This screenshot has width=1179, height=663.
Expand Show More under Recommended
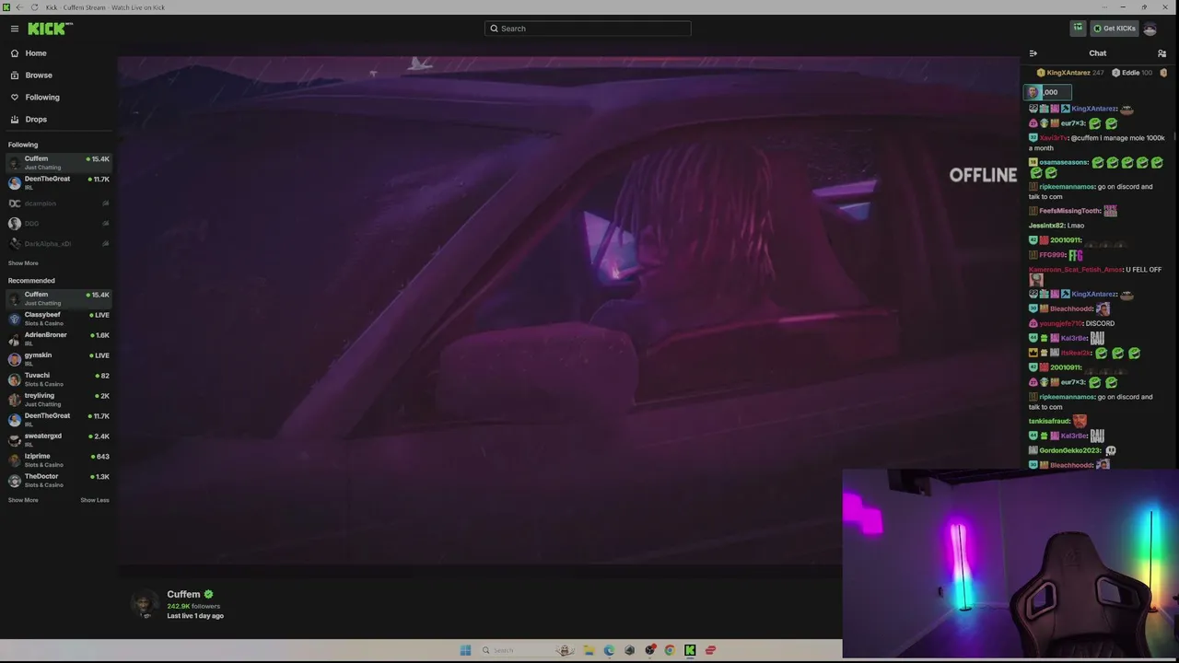point(23,500)
